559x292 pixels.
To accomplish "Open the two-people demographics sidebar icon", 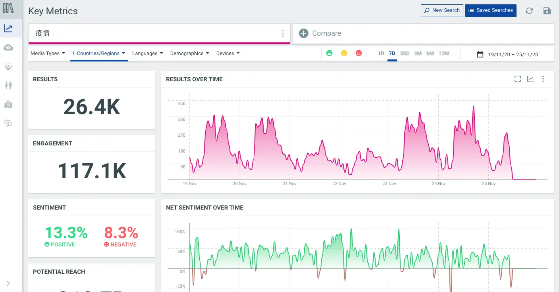I will (8, 85).
